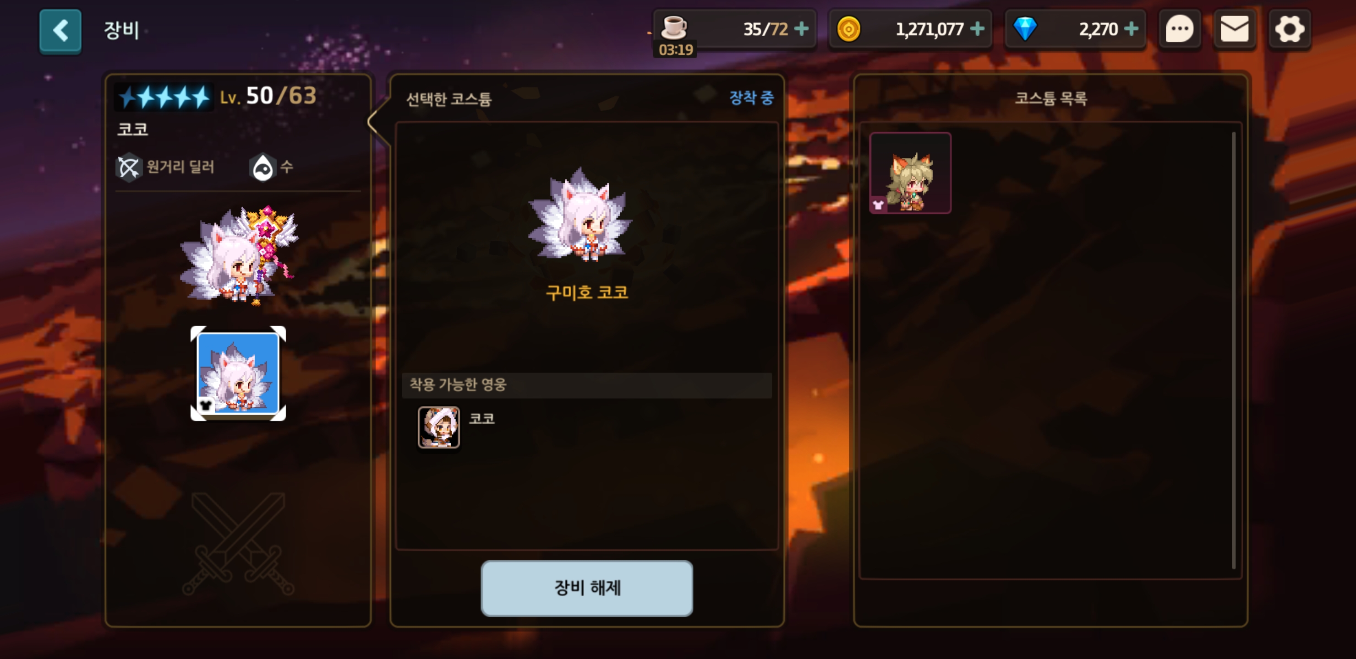The height and width of the screenshot is (659, 1356).
Task: Add gold coins with plus button
Action: pos(977,28)
